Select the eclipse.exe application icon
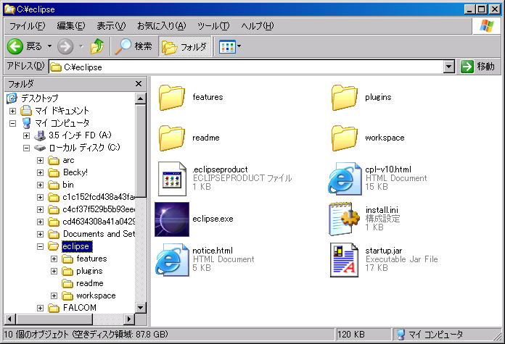 [x=172, y=219]
